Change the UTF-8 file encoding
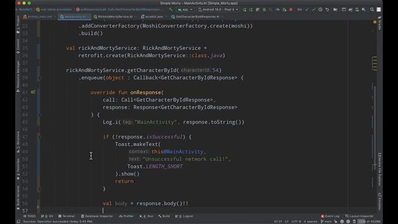Viewport: 398px width, 224px height. pyautogui.click(x=296, y=222)
